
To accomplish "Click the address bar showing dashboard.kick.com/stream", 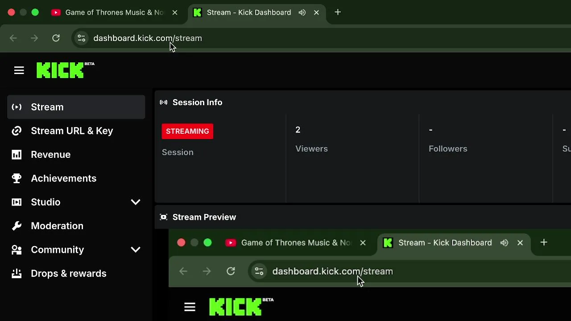I will [321, 38].
